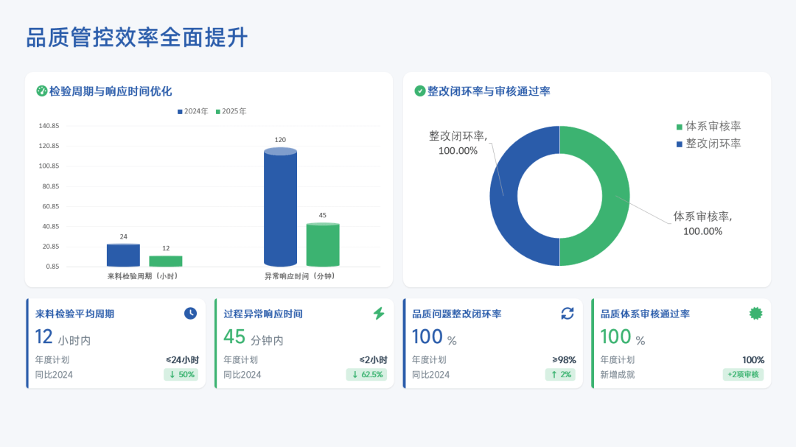Click the blue 120 bar for 异常响应时间
This screenshot has width=796, height=447.
coord(280,208)
